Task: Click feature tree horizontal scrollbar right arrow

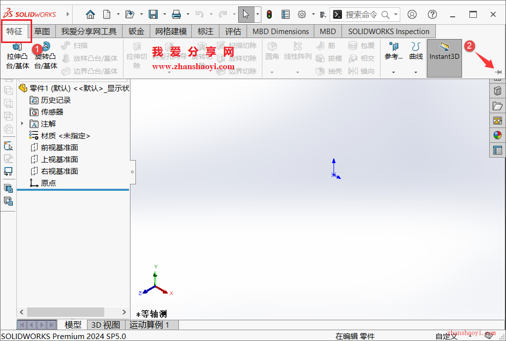Action: pyautogui.click(x=124, y=312)
